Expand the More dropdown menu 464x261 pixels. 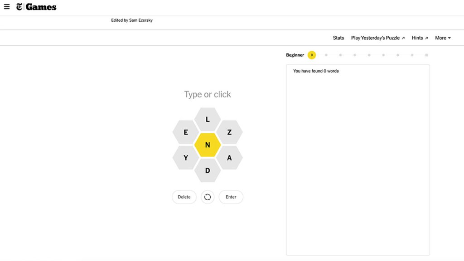pos(443,38)
